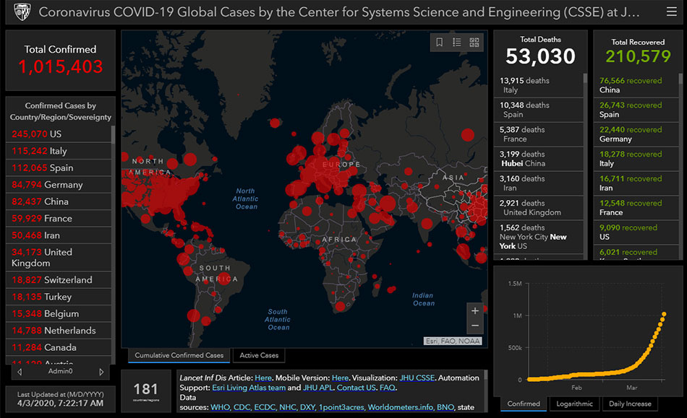Select Italy row with 115,242 cases

tap(59, 151)
